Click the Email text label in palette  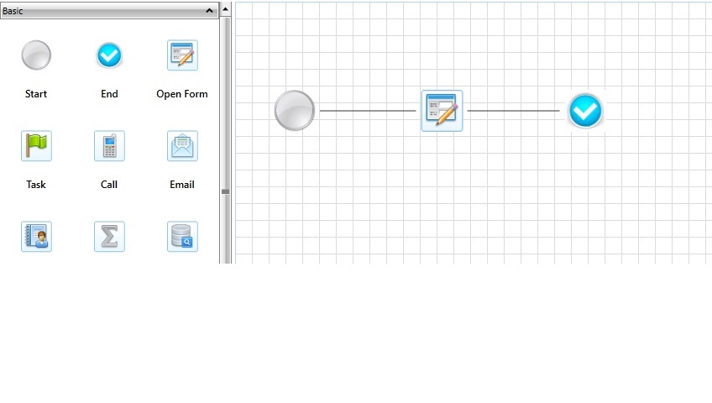(182, 185)
